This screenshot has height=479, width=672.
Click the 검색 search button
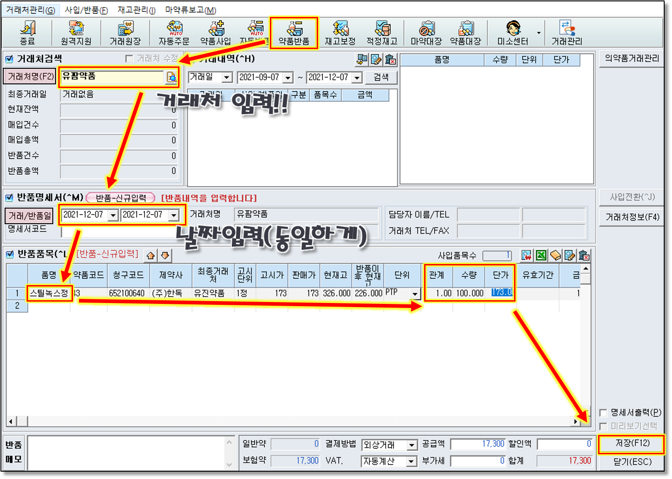[x=381, y=77]
